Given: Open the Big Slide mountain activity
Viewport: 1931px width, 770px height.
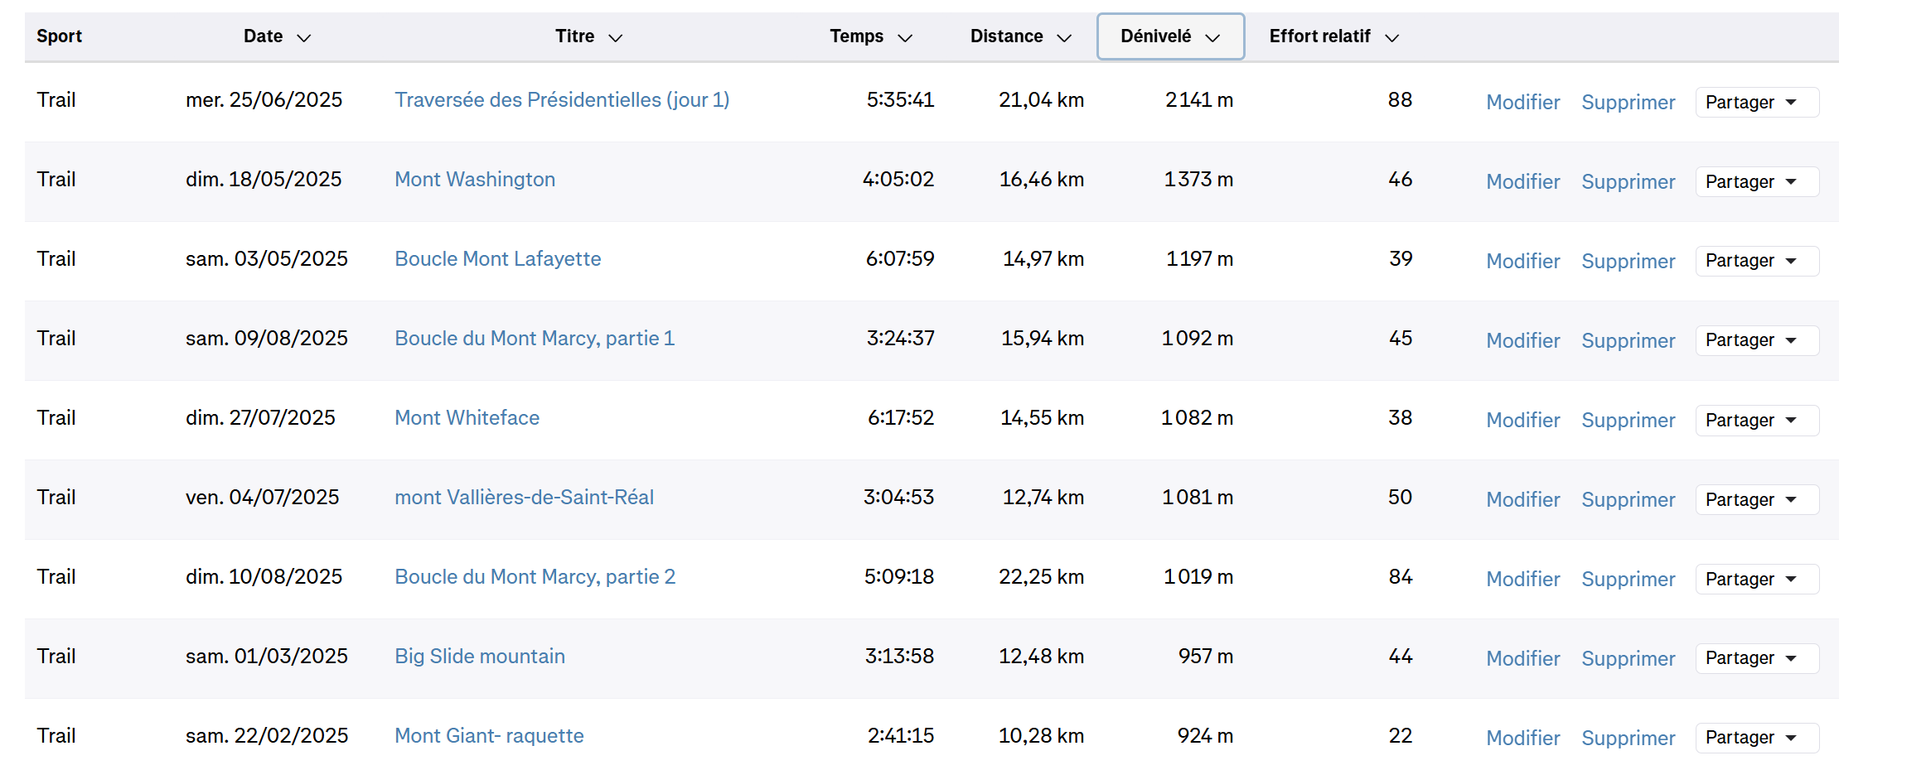Looking at the screenshot, I should tap(479, 657).
